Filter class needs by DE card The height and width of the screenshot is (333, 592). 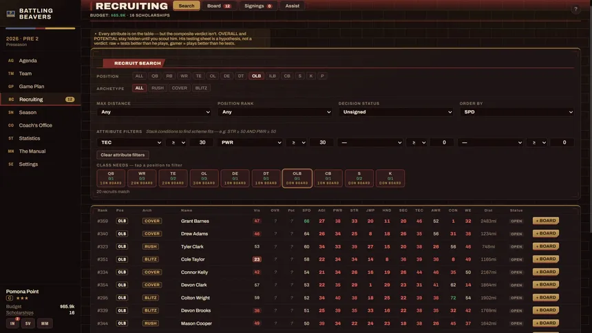pyautogui.click(x=235, y=178)
